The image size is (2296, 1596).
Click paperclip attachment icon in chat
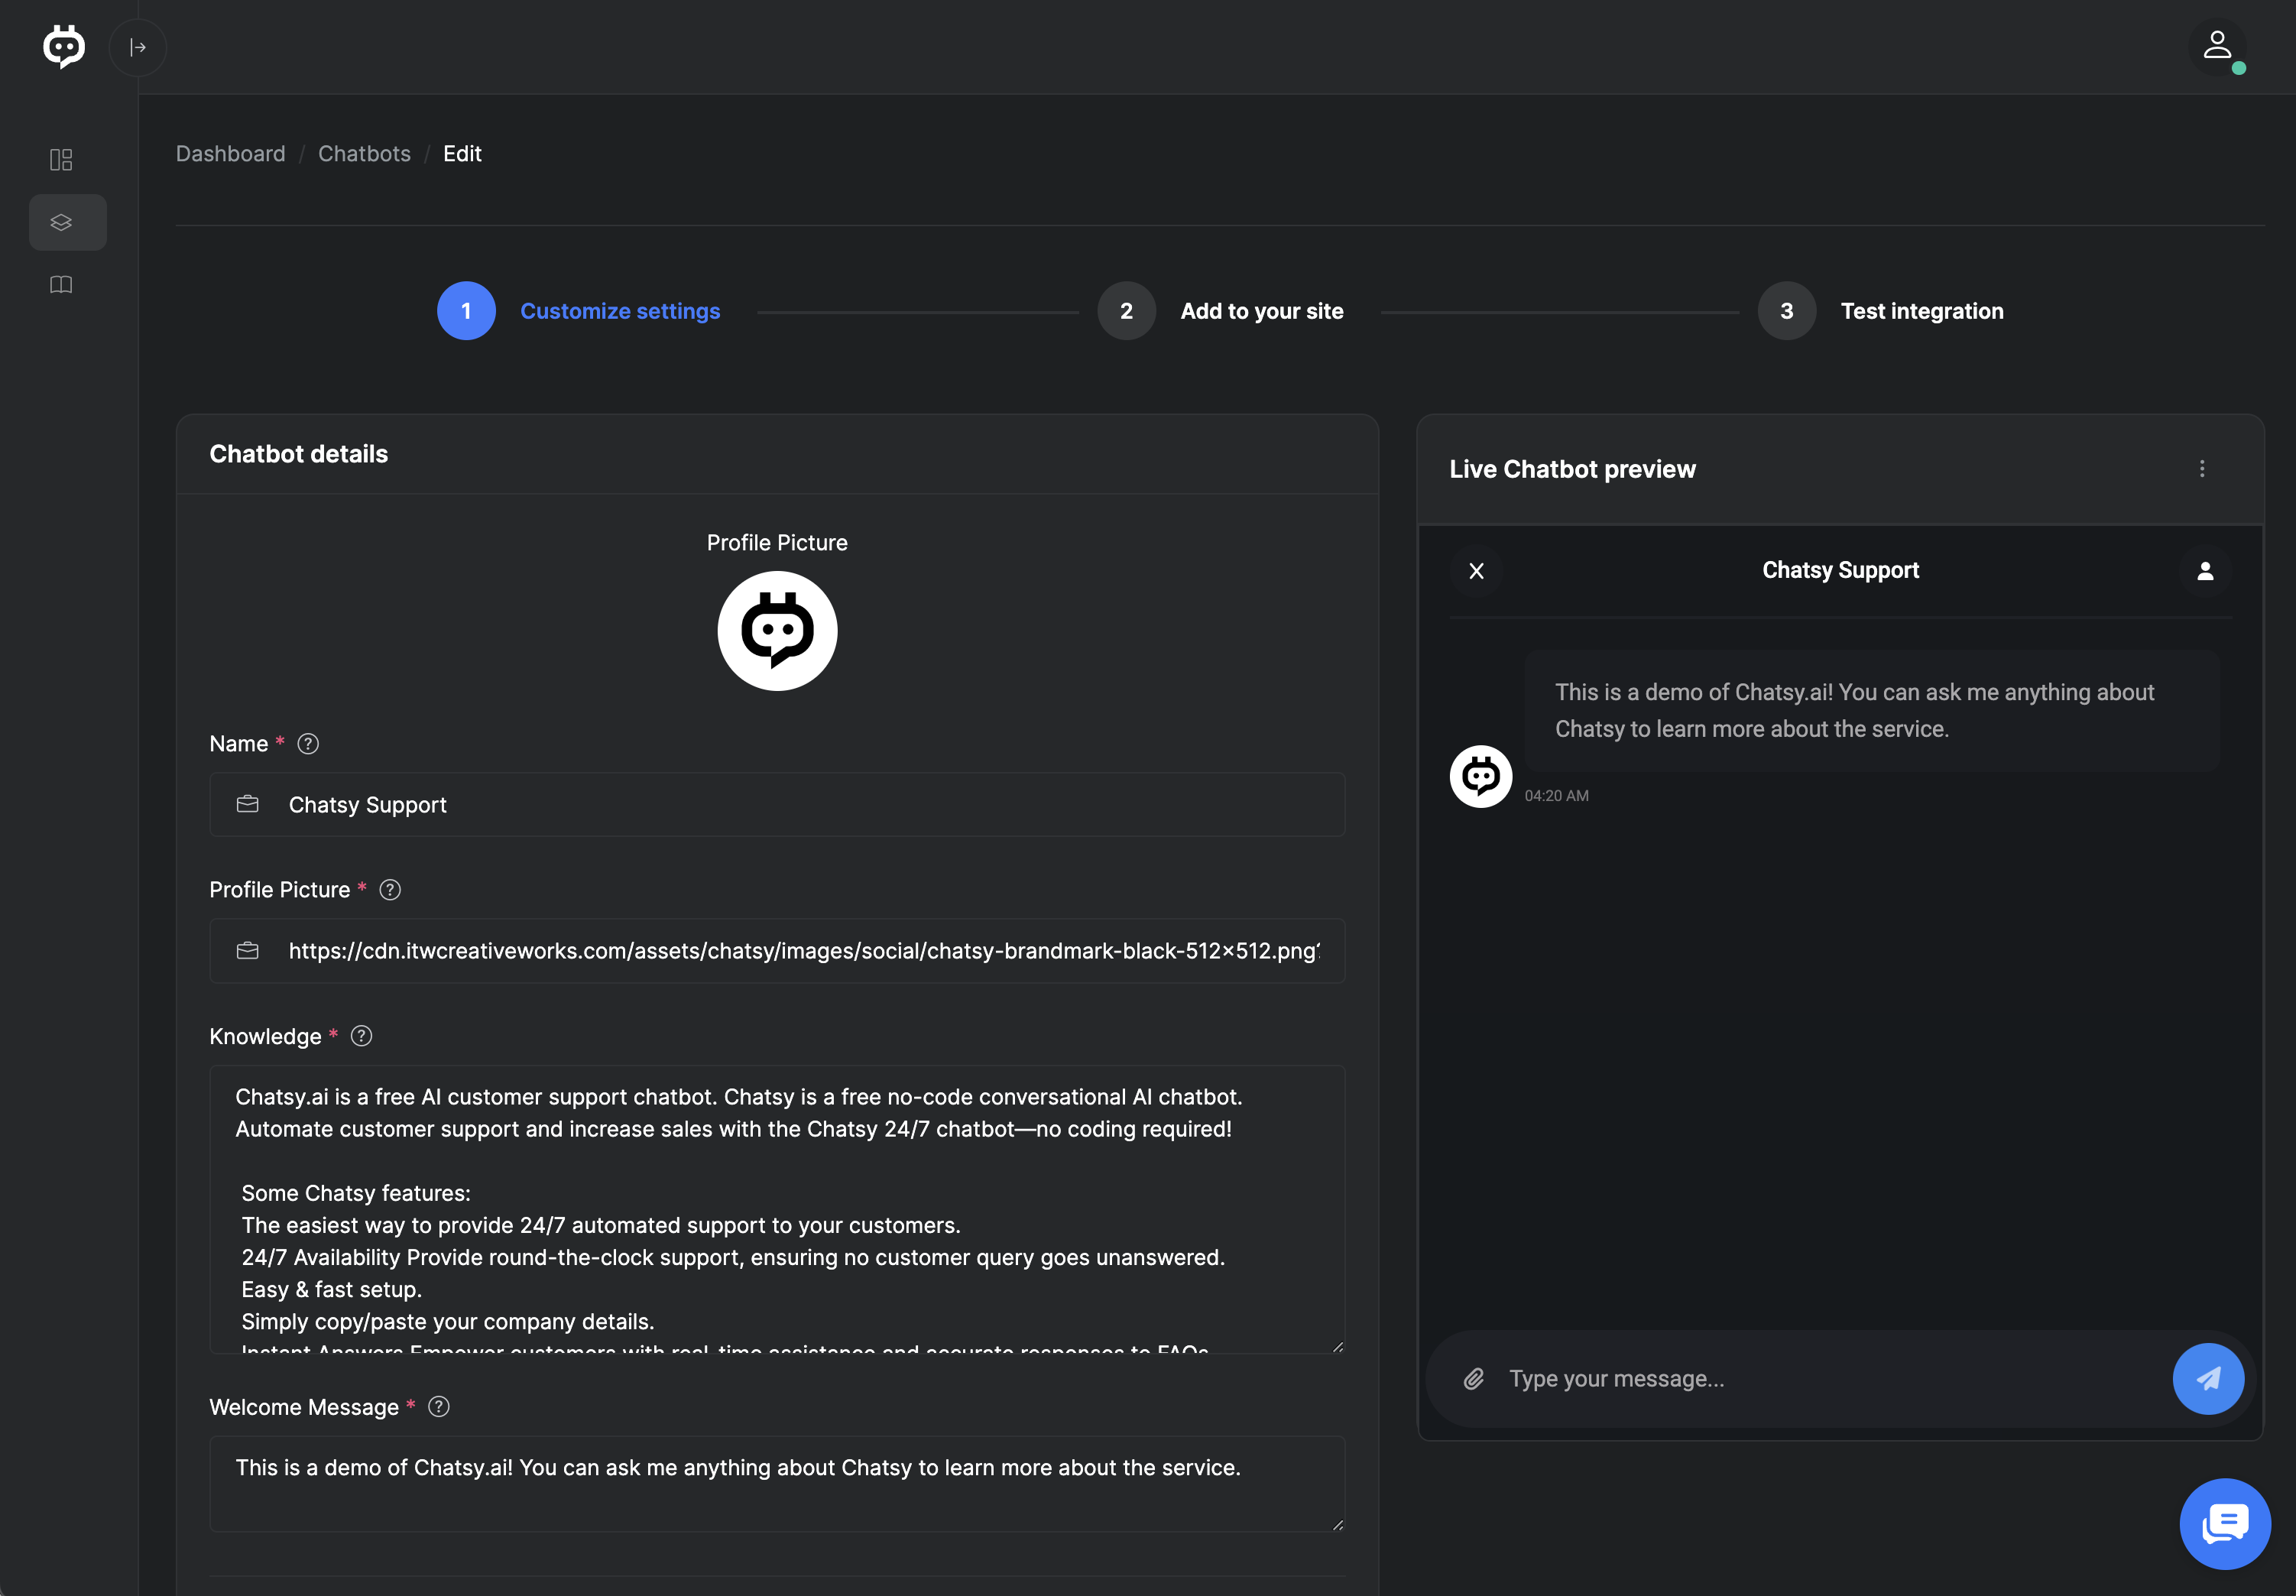click(x=1474, y=1379)
